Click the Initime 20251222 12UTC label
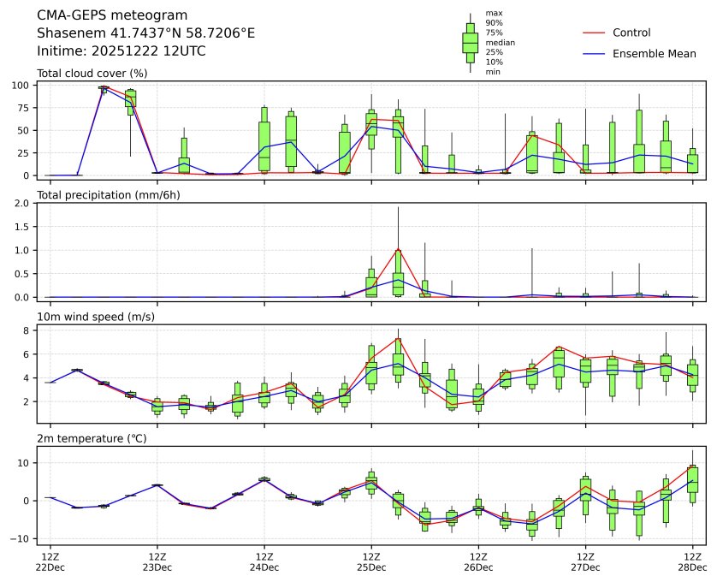The width and height of the screenshot is (717, 582). [x=121, y=50]
